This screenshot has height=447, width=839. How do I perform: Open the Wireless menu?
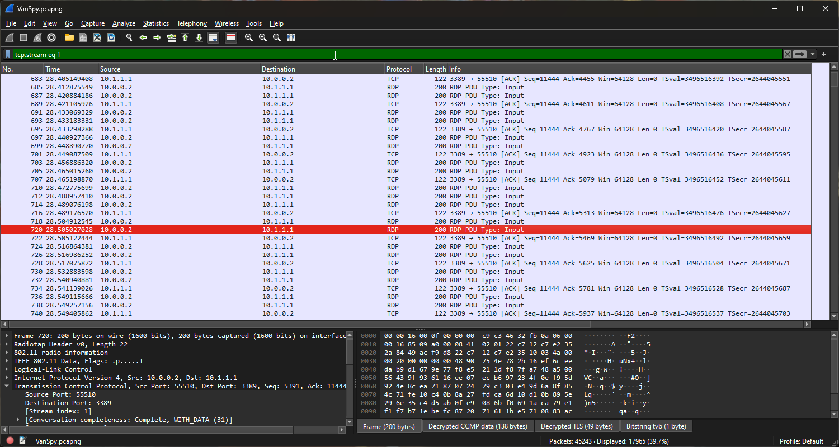[227, 23]
